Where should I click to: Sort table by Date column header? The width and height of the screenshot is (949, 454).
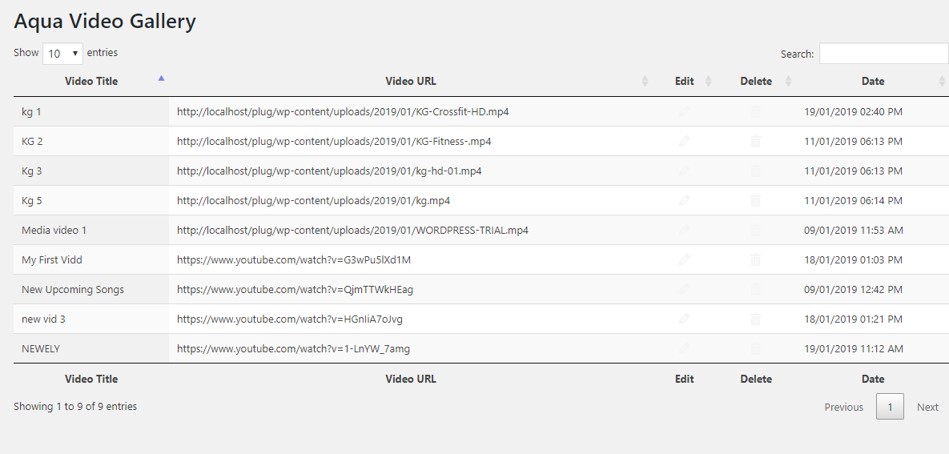(x=873, y=81)
